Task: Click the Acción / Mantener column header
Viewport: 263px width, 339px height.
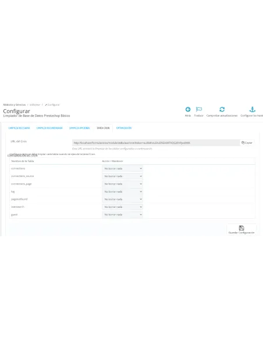Action: pyautogui.click(x=112, y=161)
